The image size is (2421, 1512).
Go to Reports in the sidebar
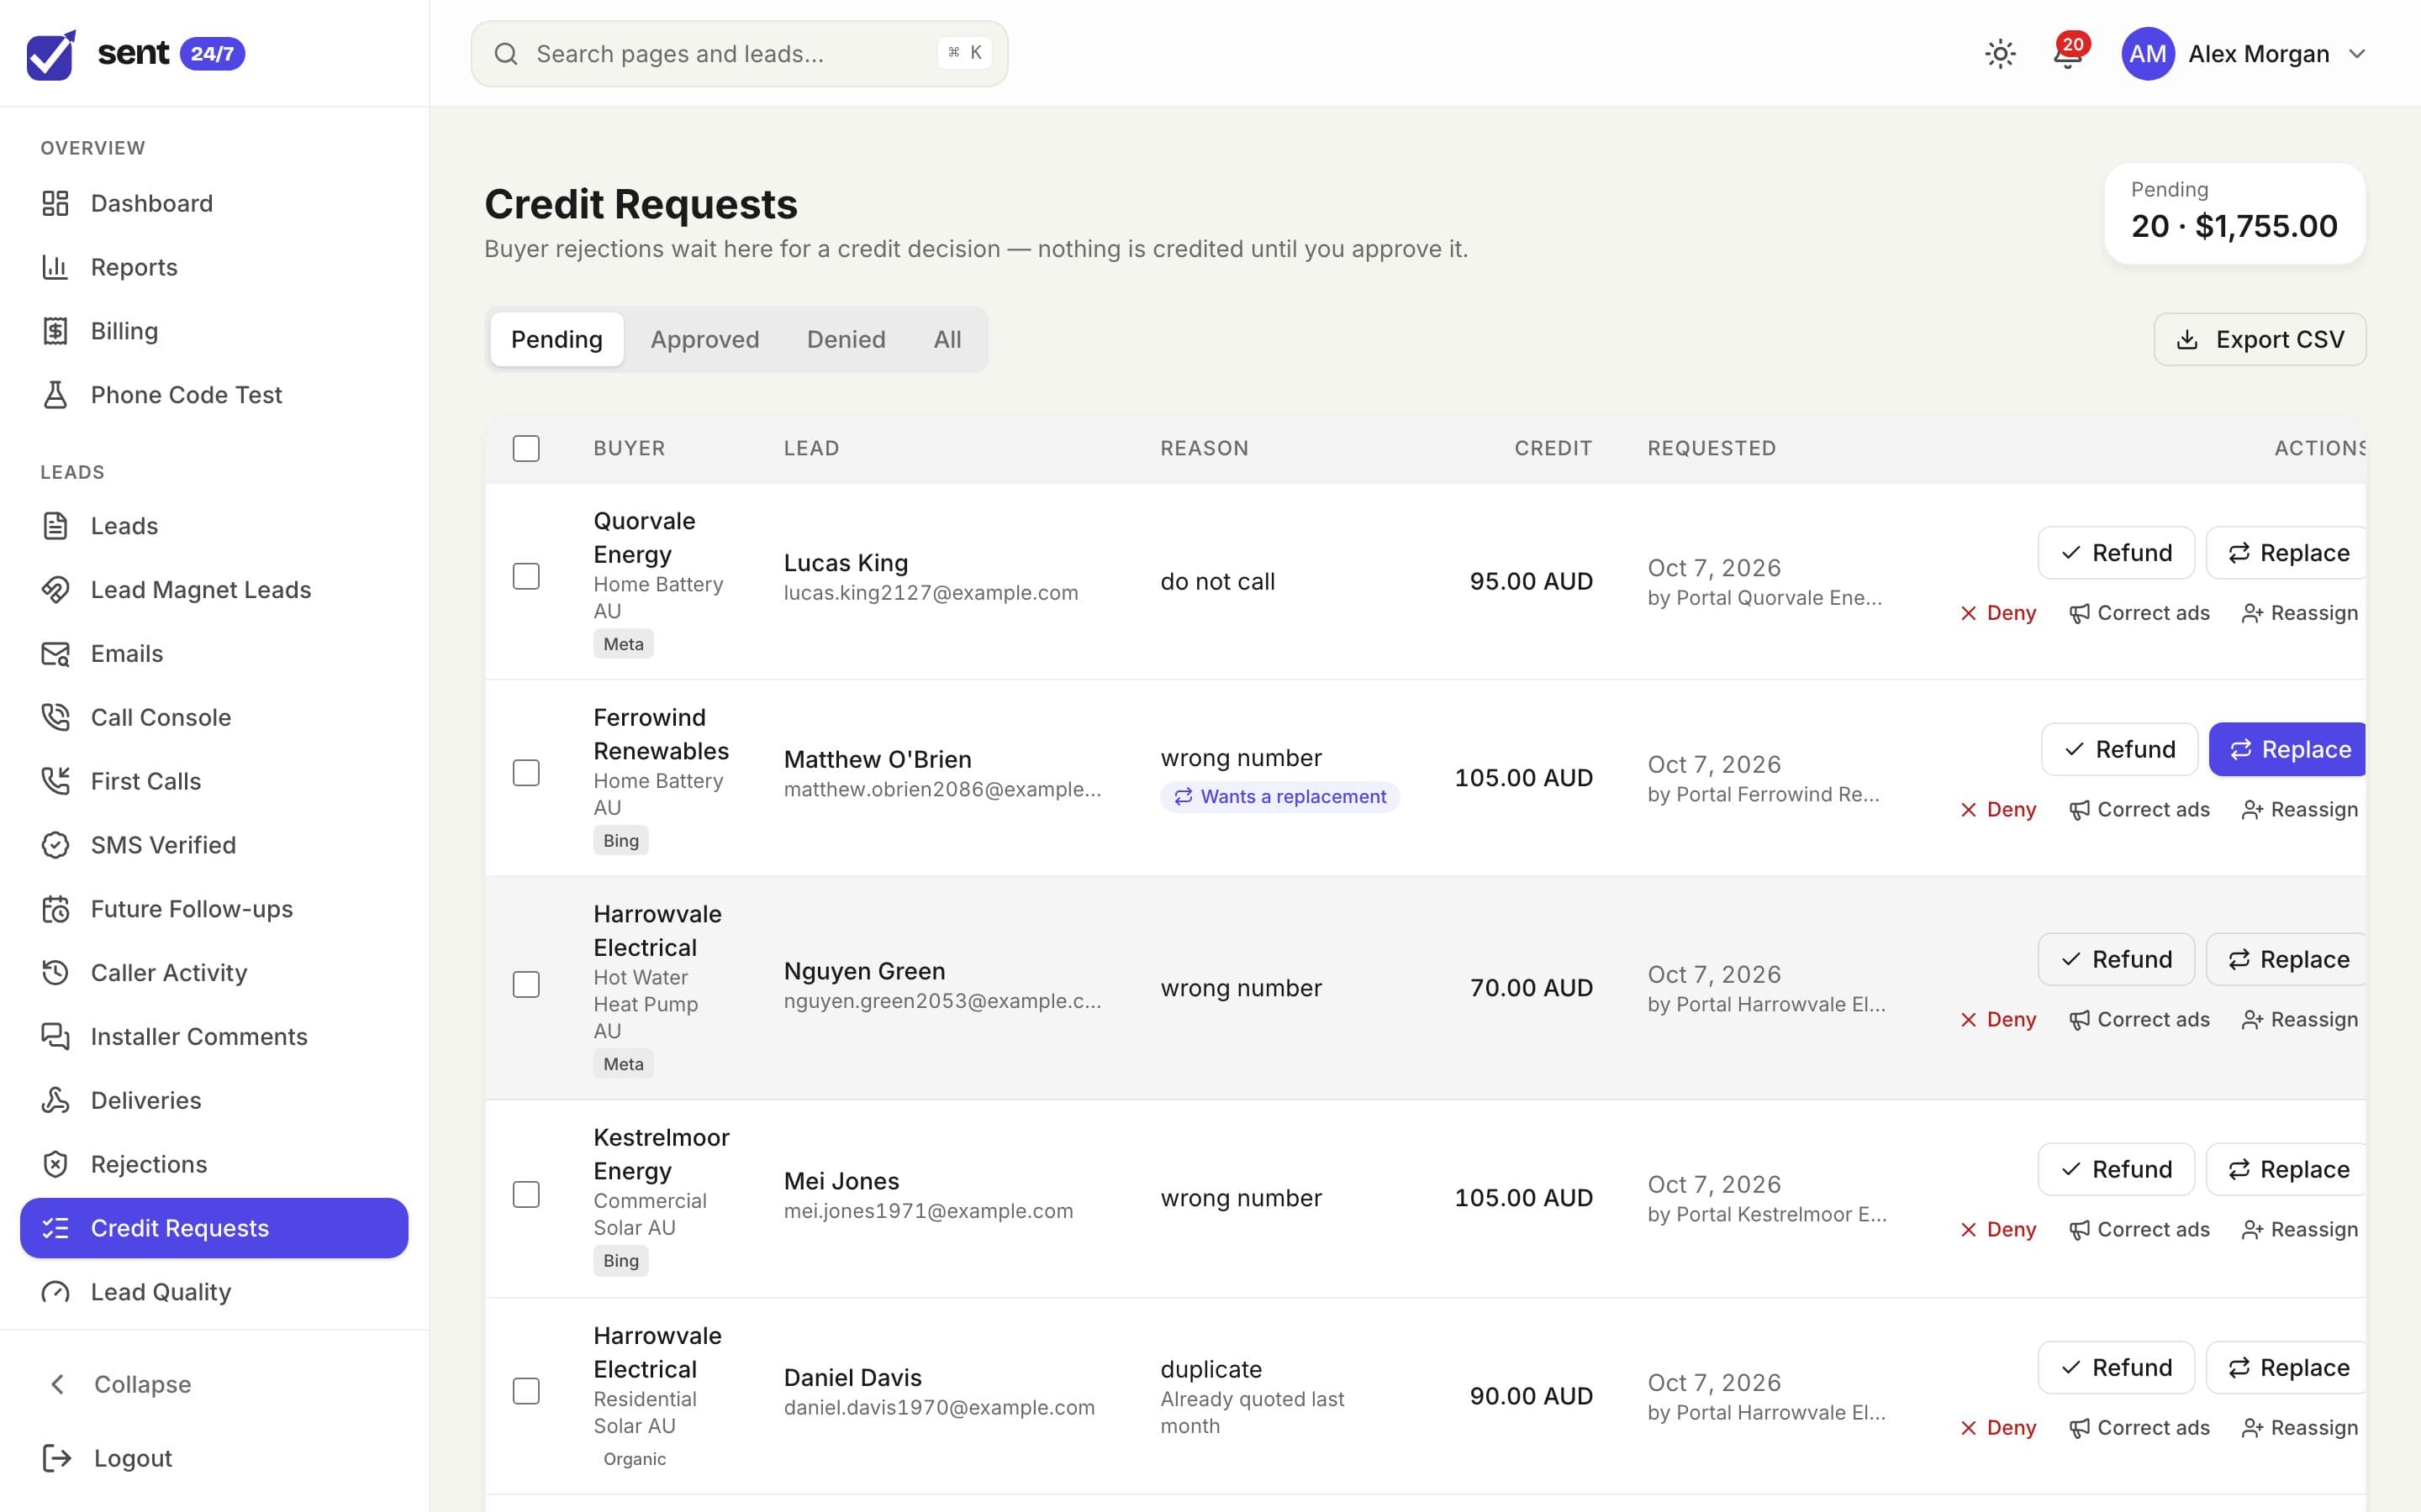[x=214, y=267]
